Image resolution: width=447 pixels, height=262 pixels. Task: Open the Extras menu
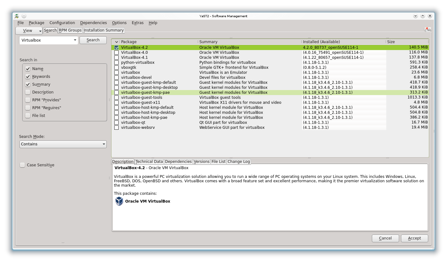138,23
